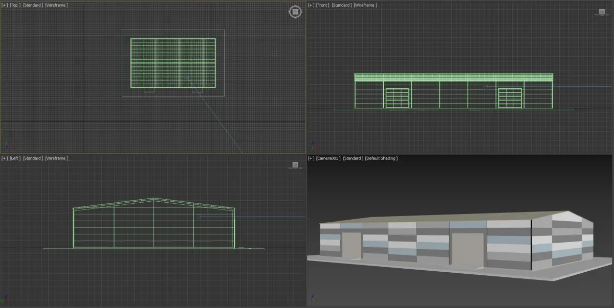The image size is (614, 308).
Task: Open the [Camera001] point-of-view label menu
Action: pyautogui.click(x=328, y=158)
